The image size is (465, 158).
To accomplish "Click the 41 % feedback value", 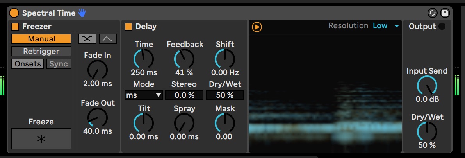I will coord(184,72).
